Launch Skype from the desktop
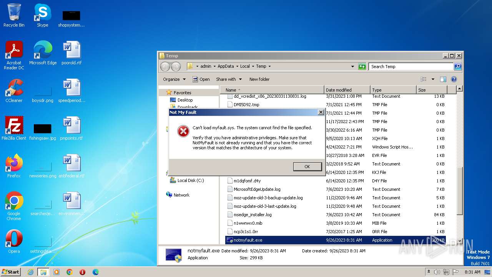Screen dimensions: 492x277 (42, 15)
